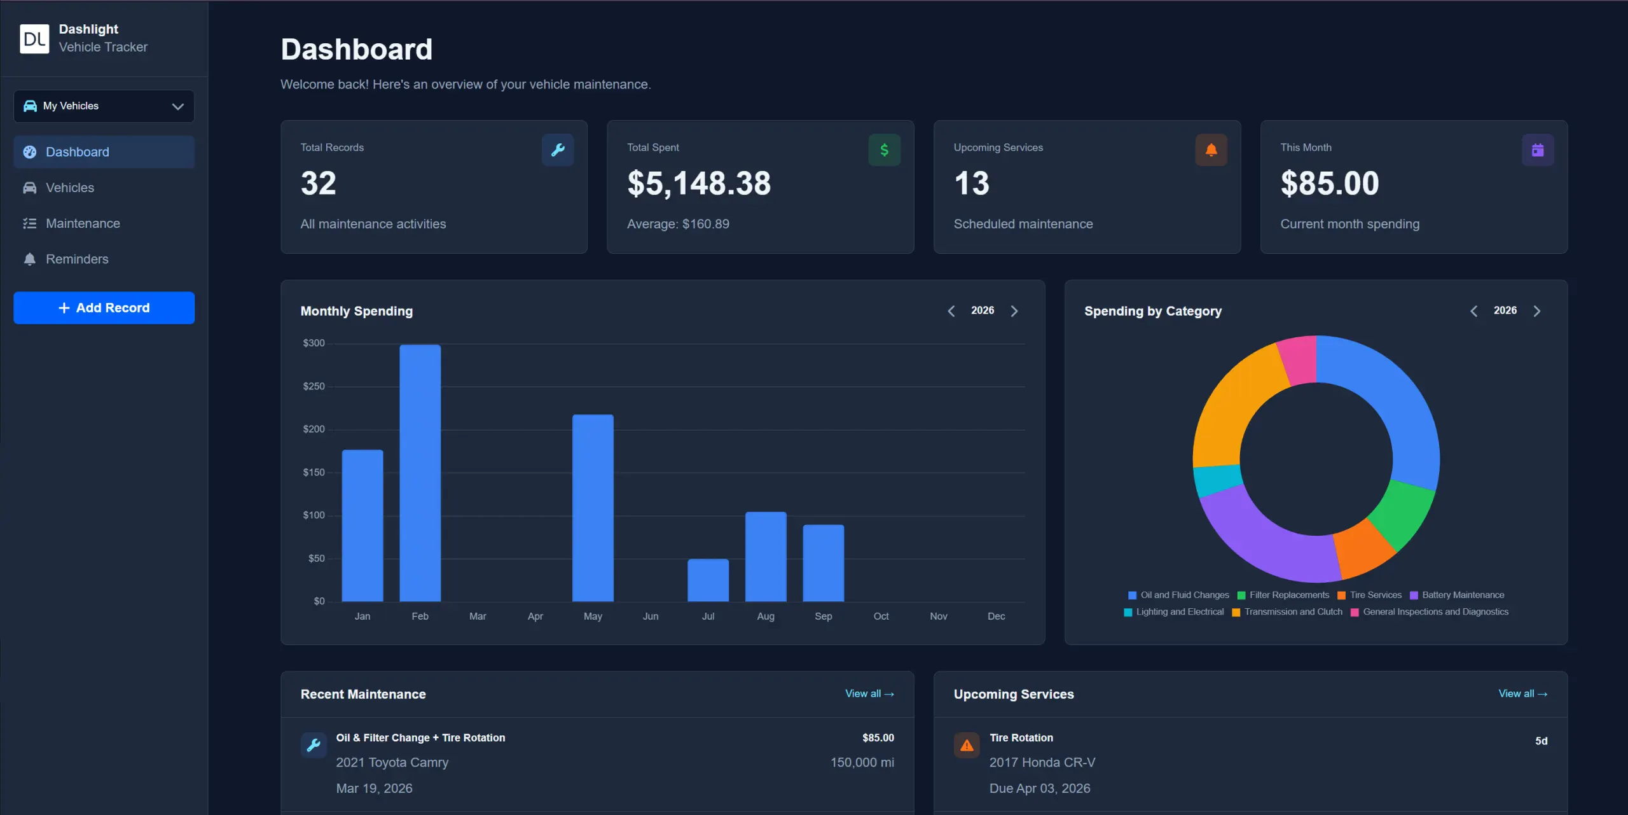Click the May bar in Monthly Spending chart
1628x815 pixels.
coord(593,508)
